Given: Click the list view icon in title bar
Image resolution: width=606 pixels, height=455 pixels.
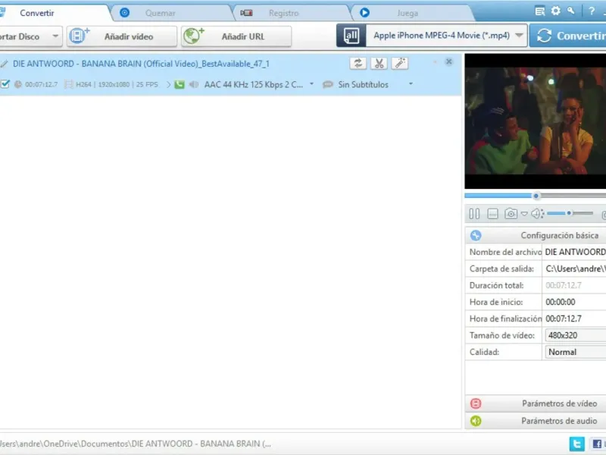Looking at the screenshot, I should (x=540, y=11).
